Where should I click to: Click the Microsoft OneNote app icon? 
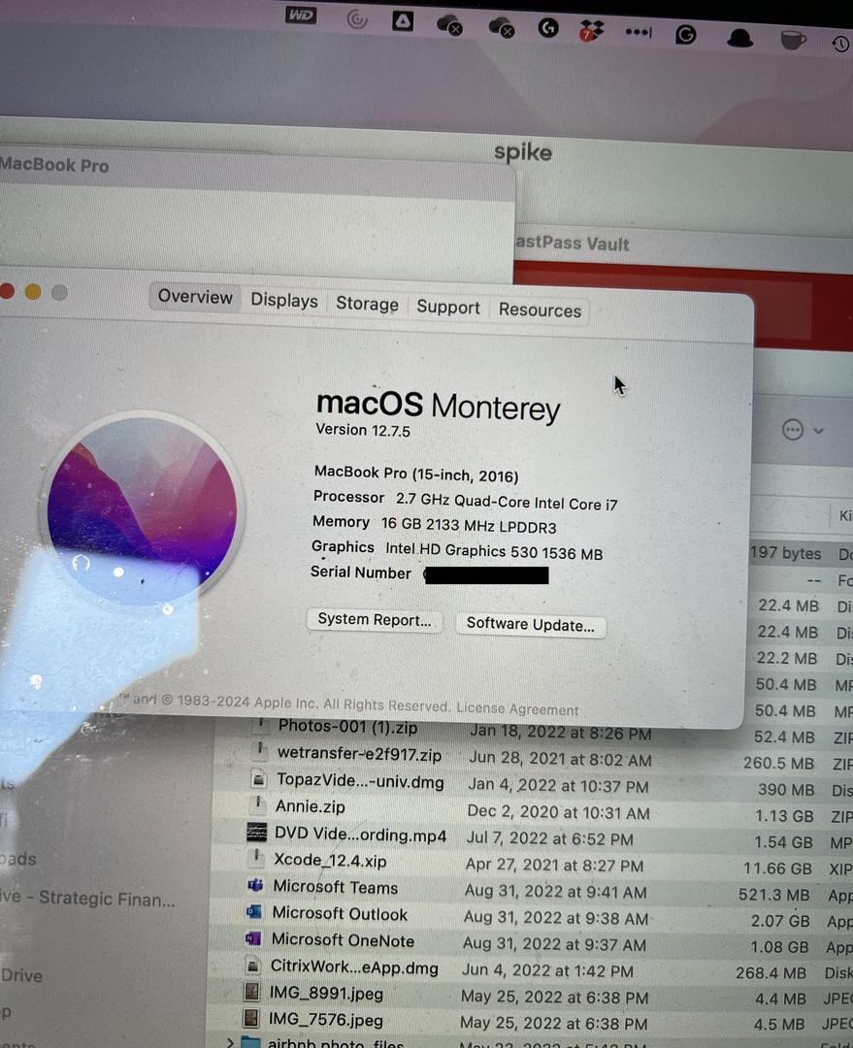coord(253,937)
